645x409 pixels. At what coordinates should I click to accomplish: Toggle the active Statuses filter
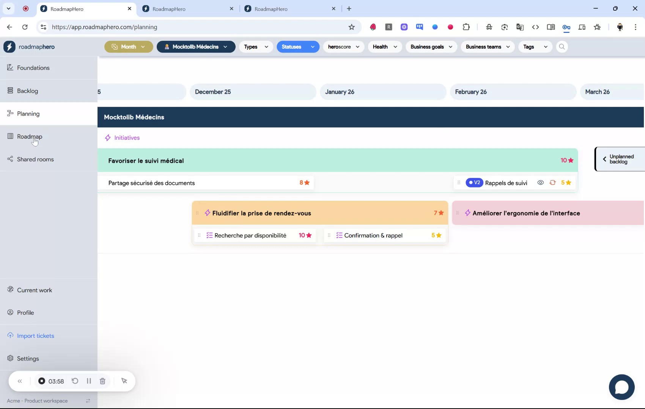(297, 47)
